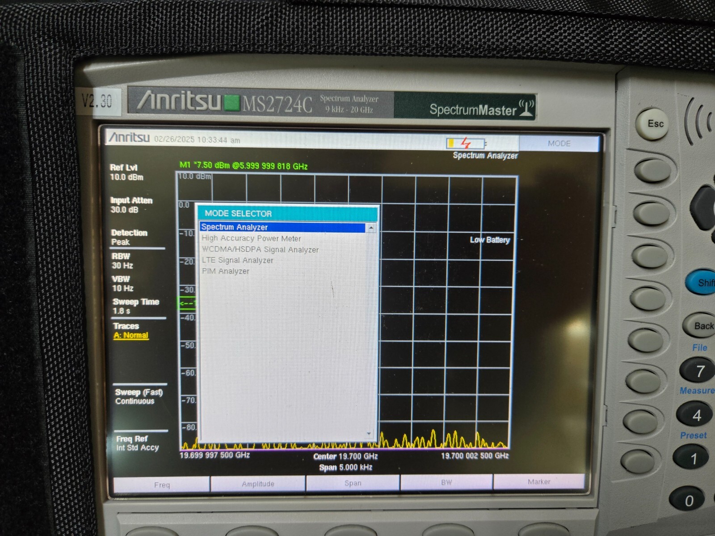Screen dimensions: 715x536
Task: Click the start frequency 19.699 997 500 GHz
Action: 214,455
